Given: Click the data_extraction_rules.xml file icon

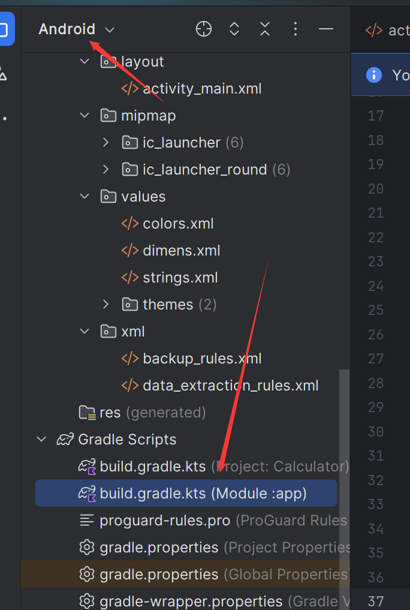Looking at the screenshot, I should [x=130, y=386].
